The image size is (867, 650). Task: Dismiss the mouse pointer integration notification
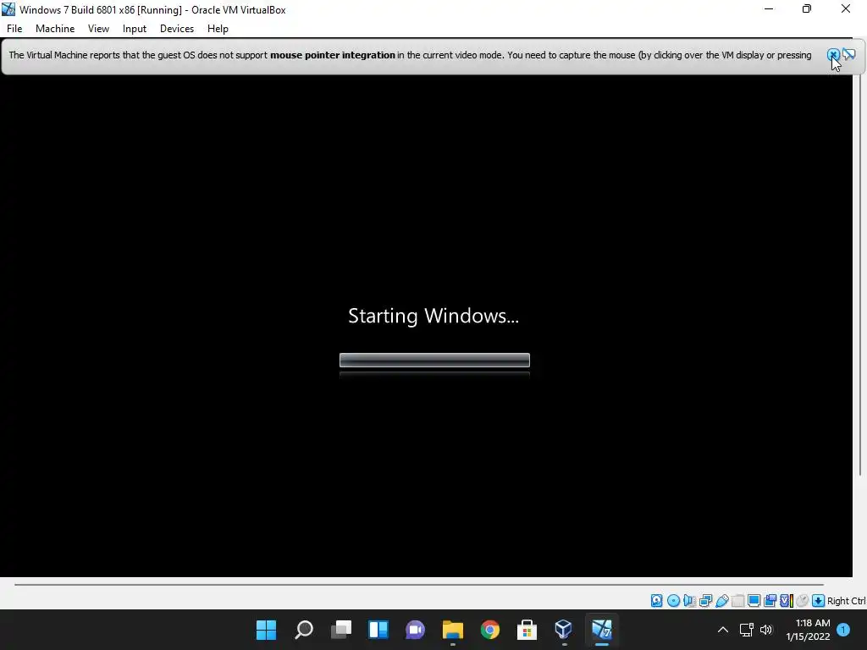[833, 55]
